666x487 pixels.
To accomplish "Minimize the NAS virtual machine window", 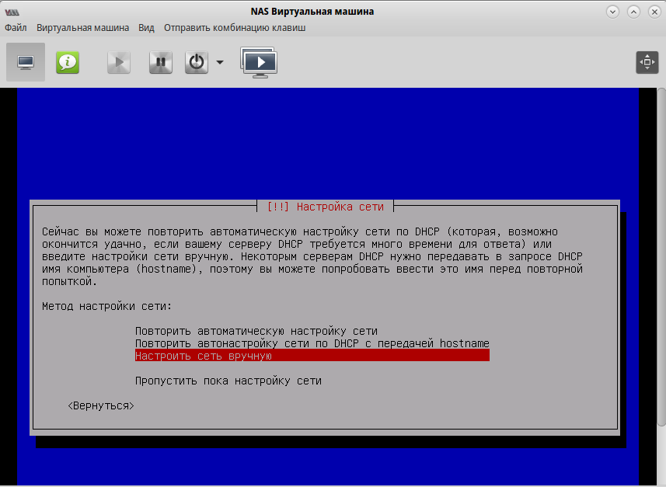I will pyautogui.click(x=612, y=12).
